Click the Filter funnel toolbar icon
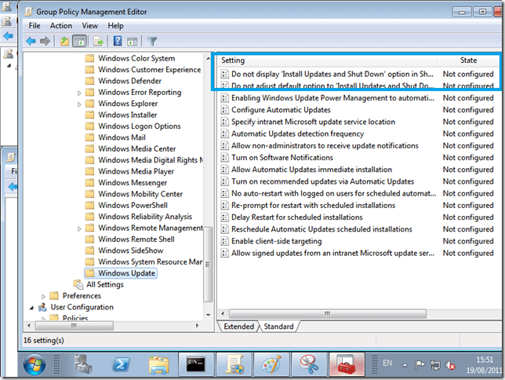The width and height of the screenshot is (505, 380). pyautogui.click(x=152, y=42)
